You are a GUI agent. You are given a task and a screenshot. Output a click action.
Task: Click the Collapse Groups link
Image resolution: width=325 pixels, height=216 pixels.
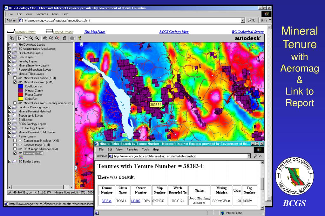pyautogui.click(x=25, y=32)
